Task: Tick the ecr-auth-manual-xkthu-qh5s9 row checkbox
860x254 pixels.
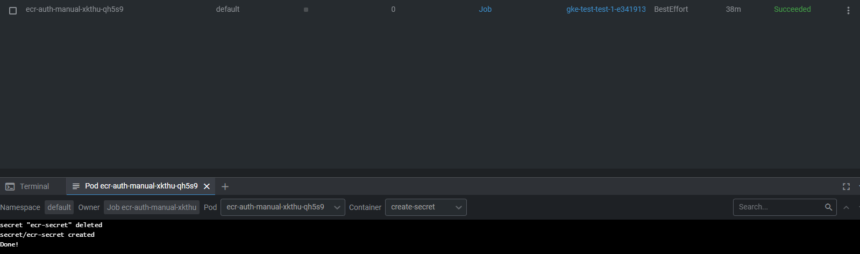Action: [x=13, y=10]
